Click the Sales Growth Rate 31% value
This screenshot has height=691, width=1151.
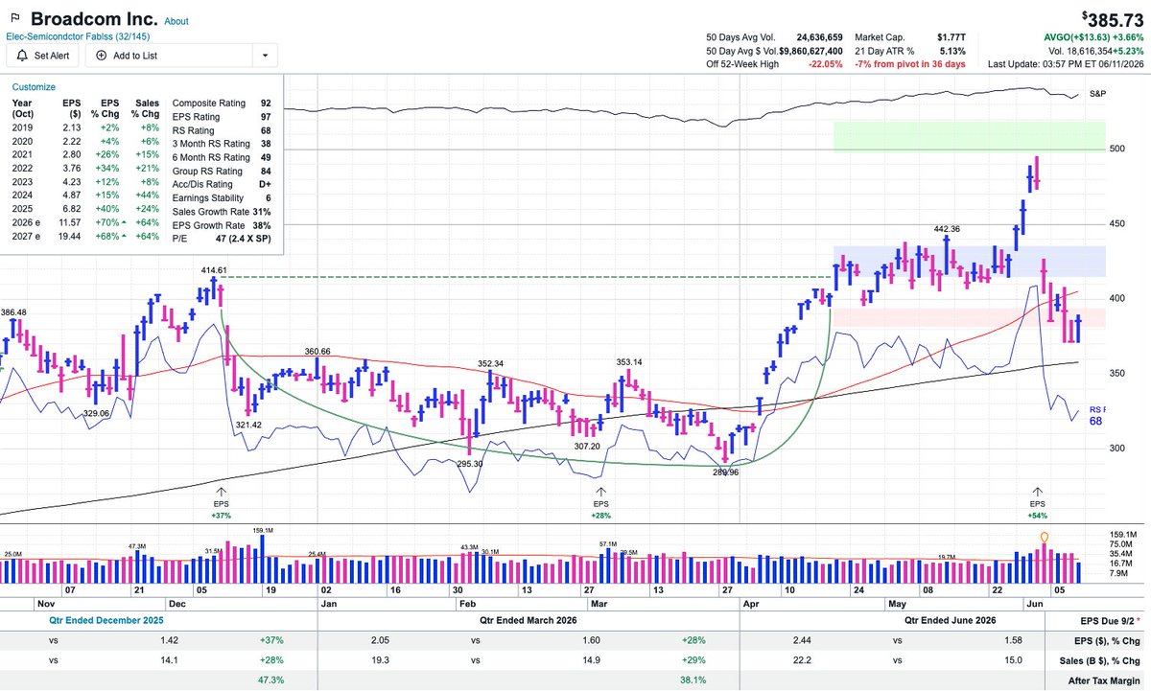point(263,211)
